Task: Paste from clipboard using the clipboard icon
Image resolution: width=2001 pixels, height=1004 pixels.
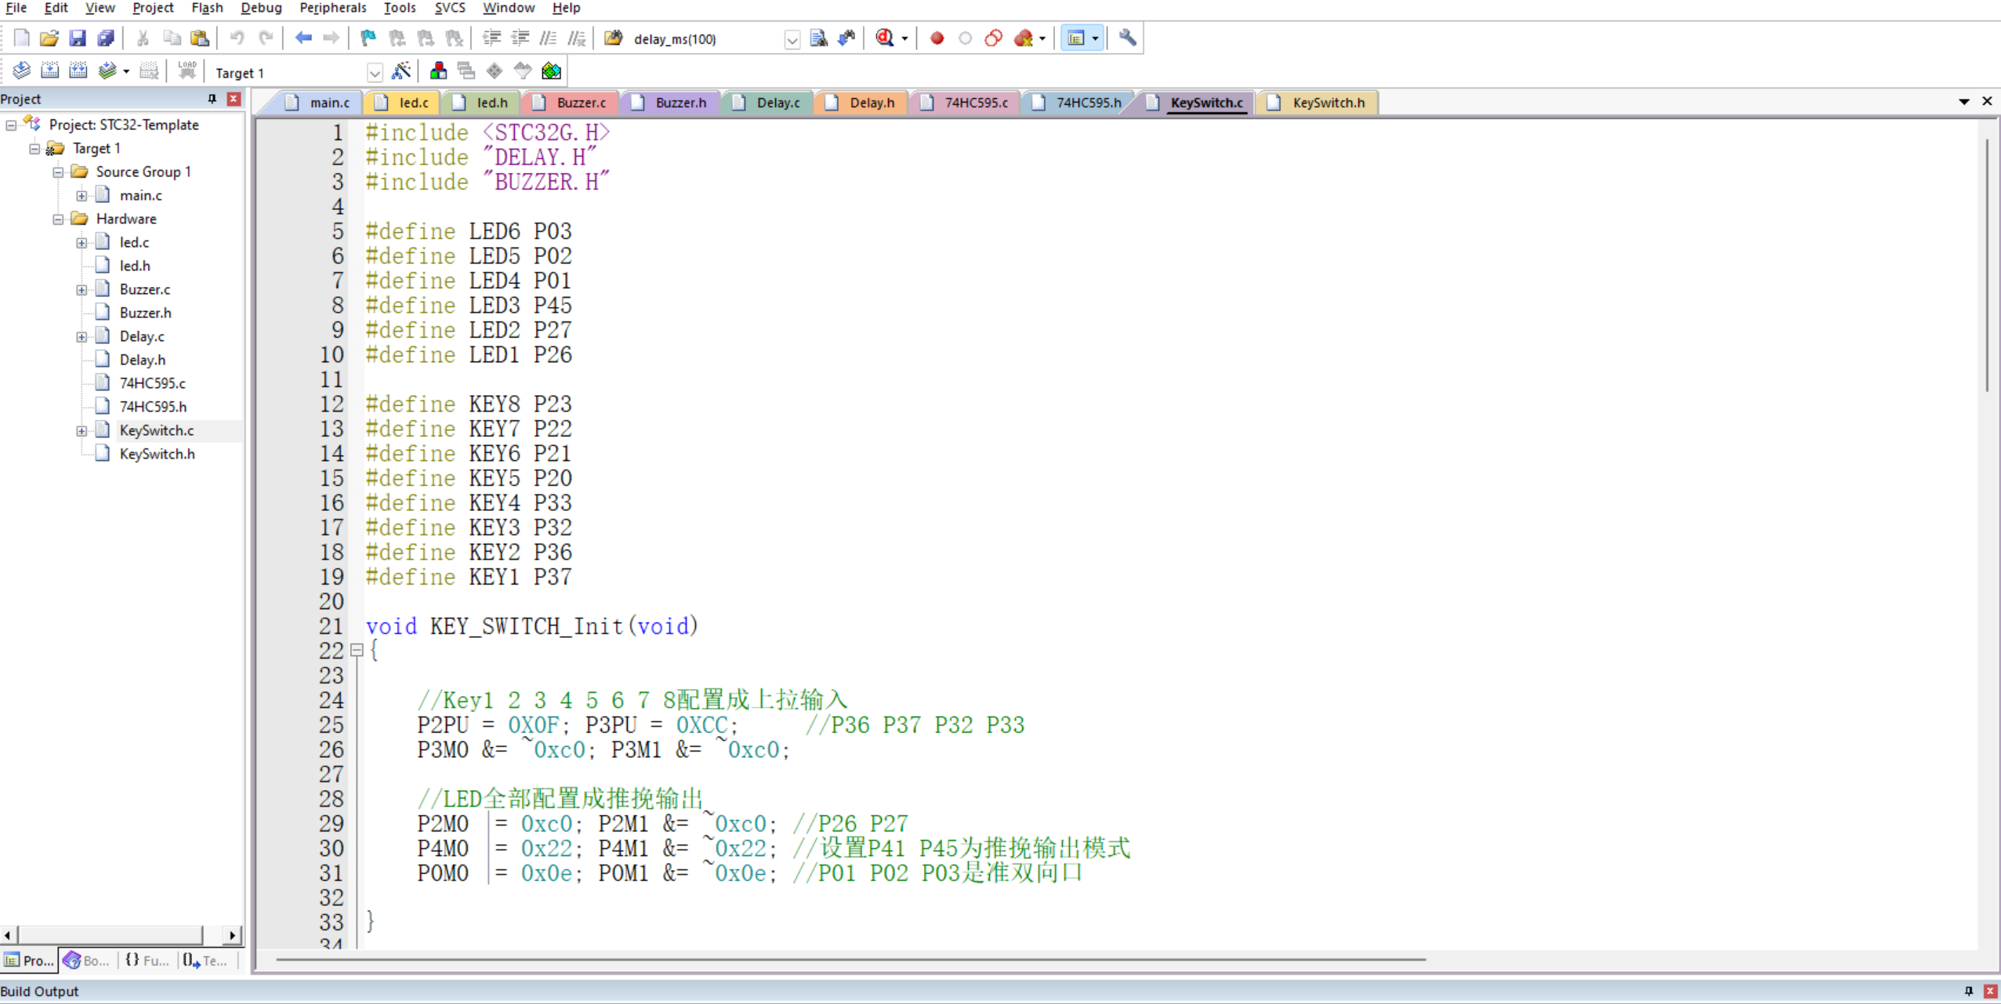Action: [200, 38]
